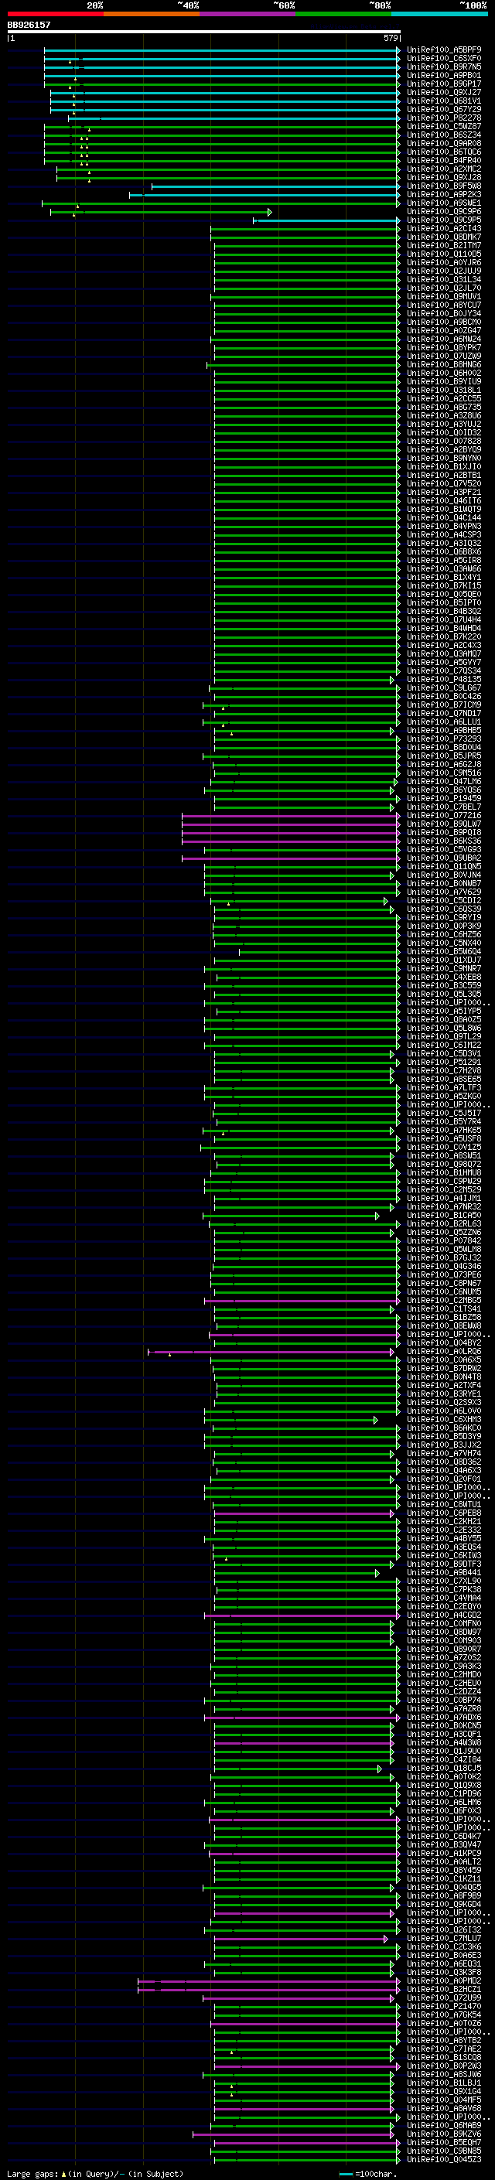Select hit UniRef100_Q681V1

pos(444,101)
